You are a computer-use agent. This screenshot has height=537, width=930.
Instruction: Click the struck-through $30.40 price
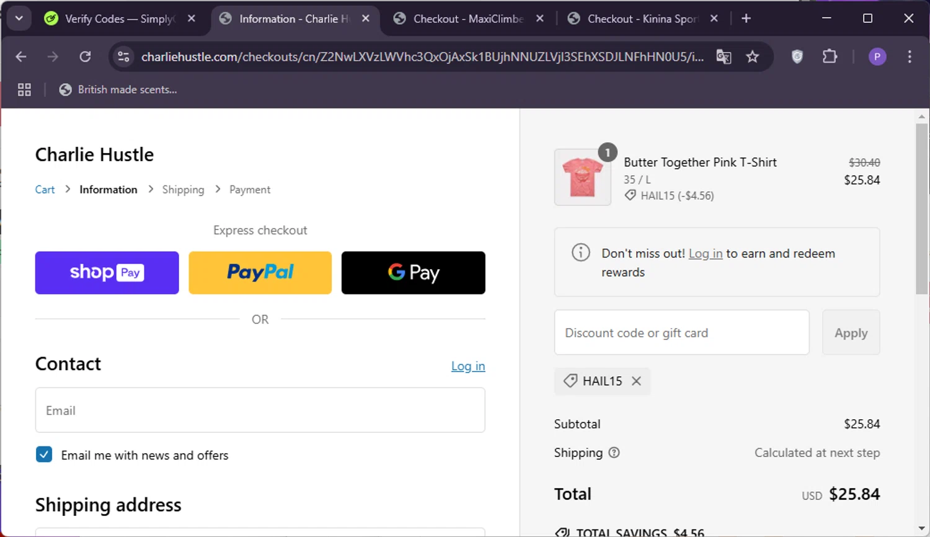(x=864, y=162)
